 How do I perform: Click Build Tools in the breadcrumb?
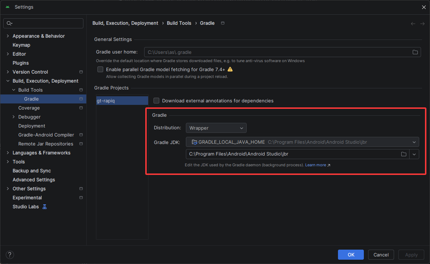(x=179, y=23)
